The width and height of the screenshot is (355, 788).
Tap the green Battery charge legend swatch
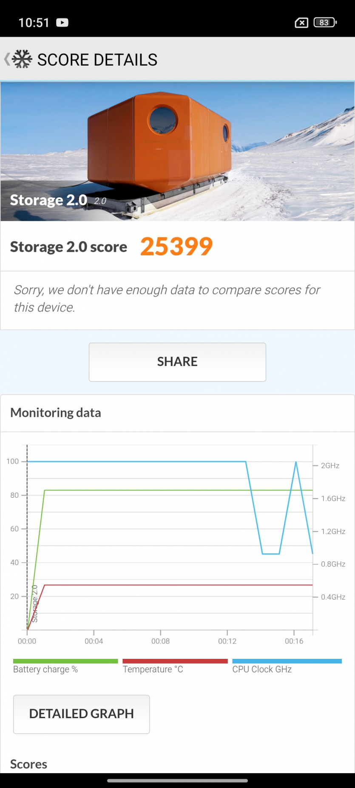[x=65, y=661]
